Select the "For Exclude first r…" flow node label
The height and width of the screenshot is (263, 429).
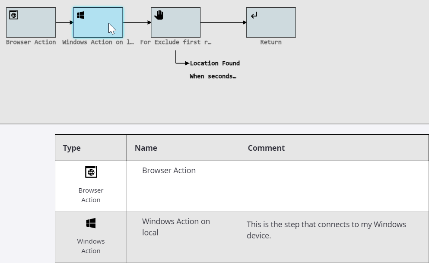[176, 42]
